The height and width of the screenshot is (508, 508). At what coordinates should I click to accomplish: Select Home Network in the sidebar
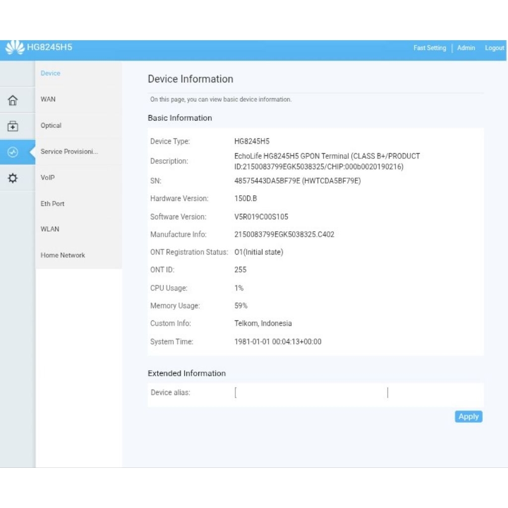click(x=63, y=255)
